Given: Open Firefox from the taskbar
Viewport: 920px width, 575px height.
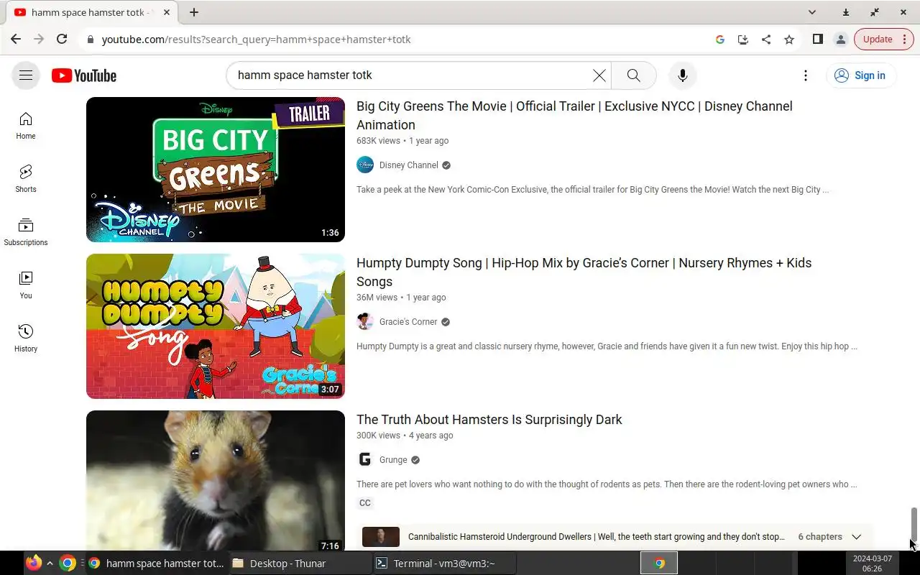Looking at the screenshot, I should coord(34,563).
